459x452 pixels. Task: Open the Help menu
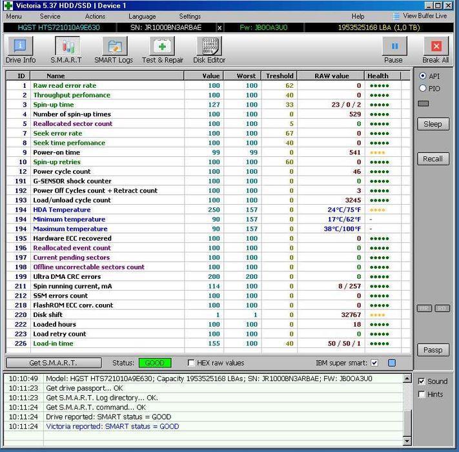[358, 16]
